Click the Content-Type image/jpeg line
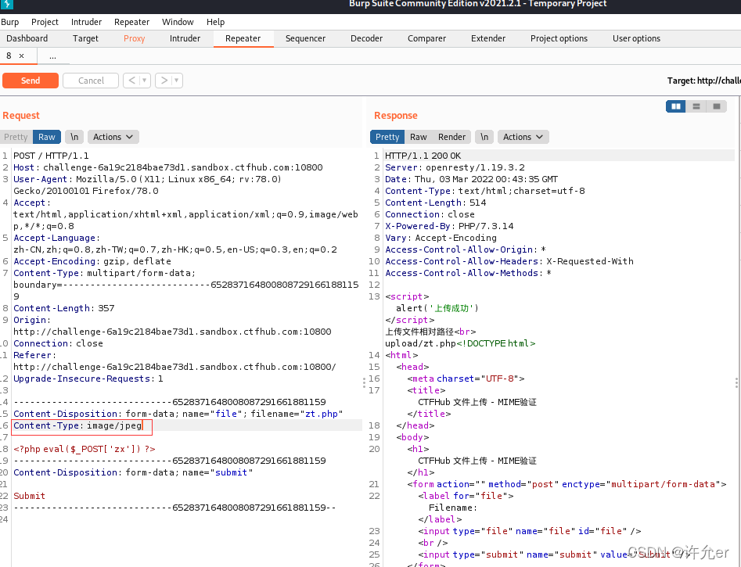 point(77,425)
